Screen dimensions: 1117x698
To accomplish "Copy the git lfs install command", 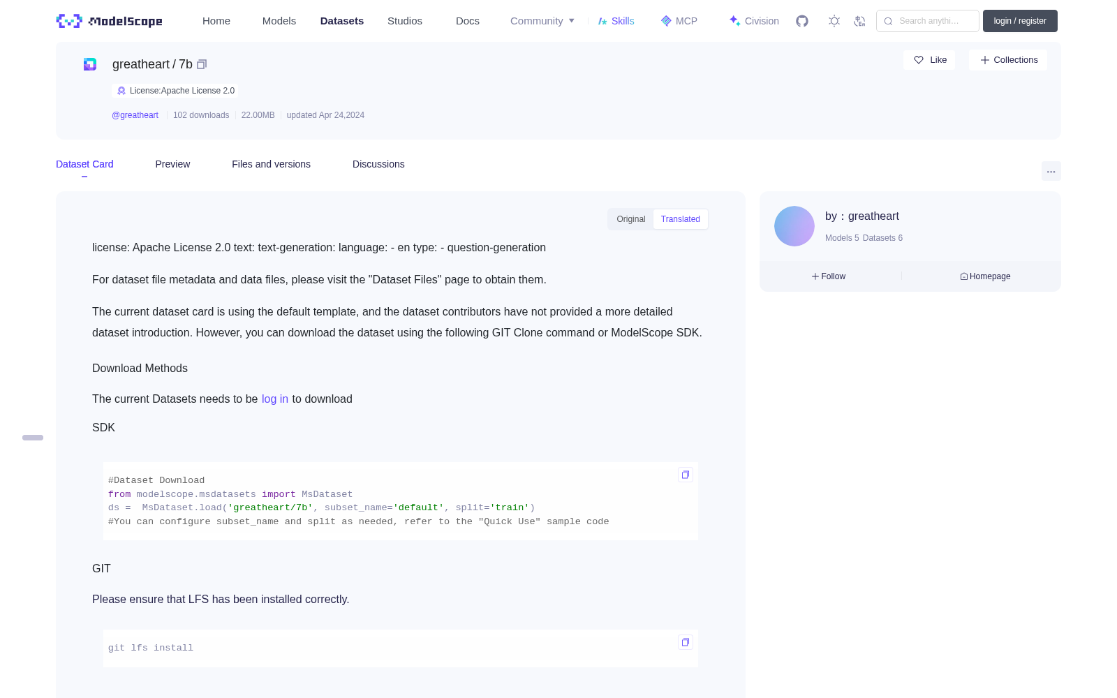I will [x=686, y=642].
